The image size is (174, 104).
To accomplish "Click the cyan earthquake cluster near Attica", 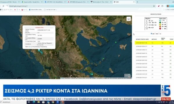I will point(91,74).
